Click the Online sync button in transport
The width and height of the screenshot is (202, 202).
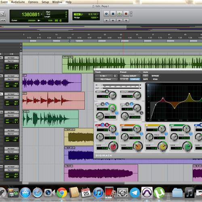pyautogui.click(x=106, y=14)
